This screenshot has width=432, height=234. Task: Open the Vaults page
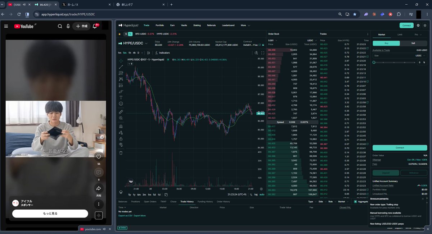184,26
